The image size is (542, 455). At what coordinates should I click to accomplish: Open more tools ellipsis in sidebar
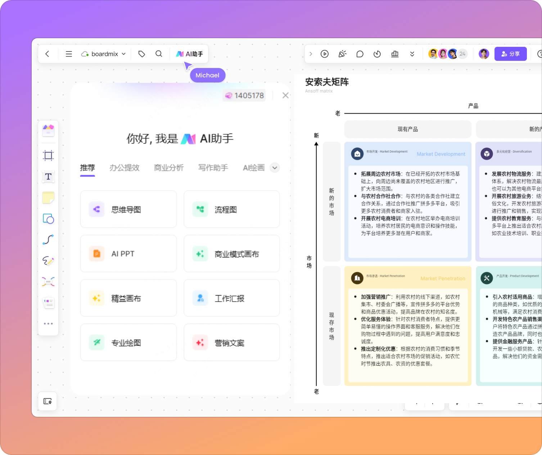(48, 324)
